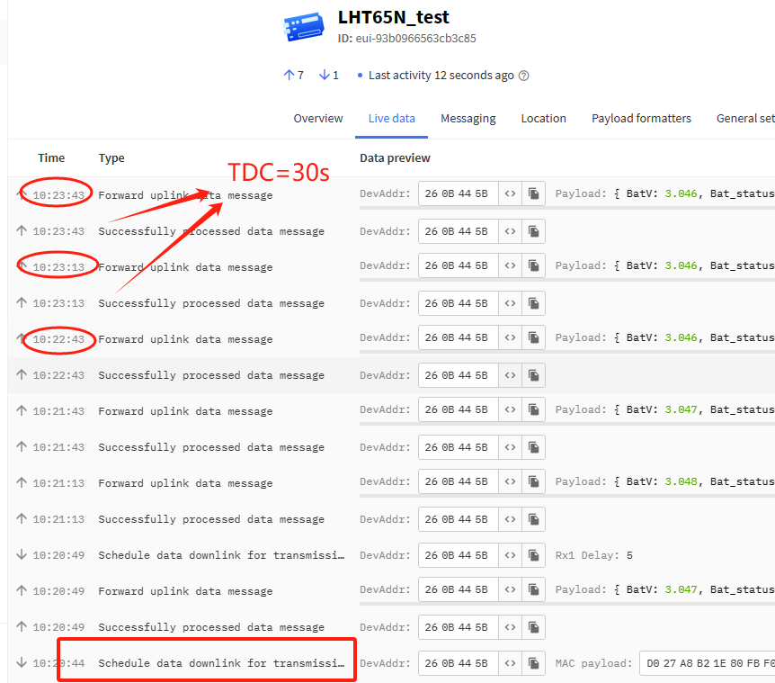Toggle DevAddr format in 10:20:44 Schedule downlink row

click(510, 662)
